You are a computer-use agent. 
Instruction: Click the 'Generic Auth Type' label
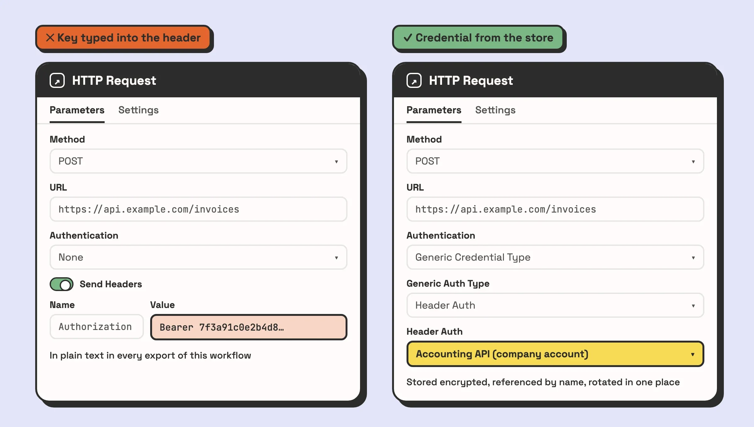tap(448, 284)
